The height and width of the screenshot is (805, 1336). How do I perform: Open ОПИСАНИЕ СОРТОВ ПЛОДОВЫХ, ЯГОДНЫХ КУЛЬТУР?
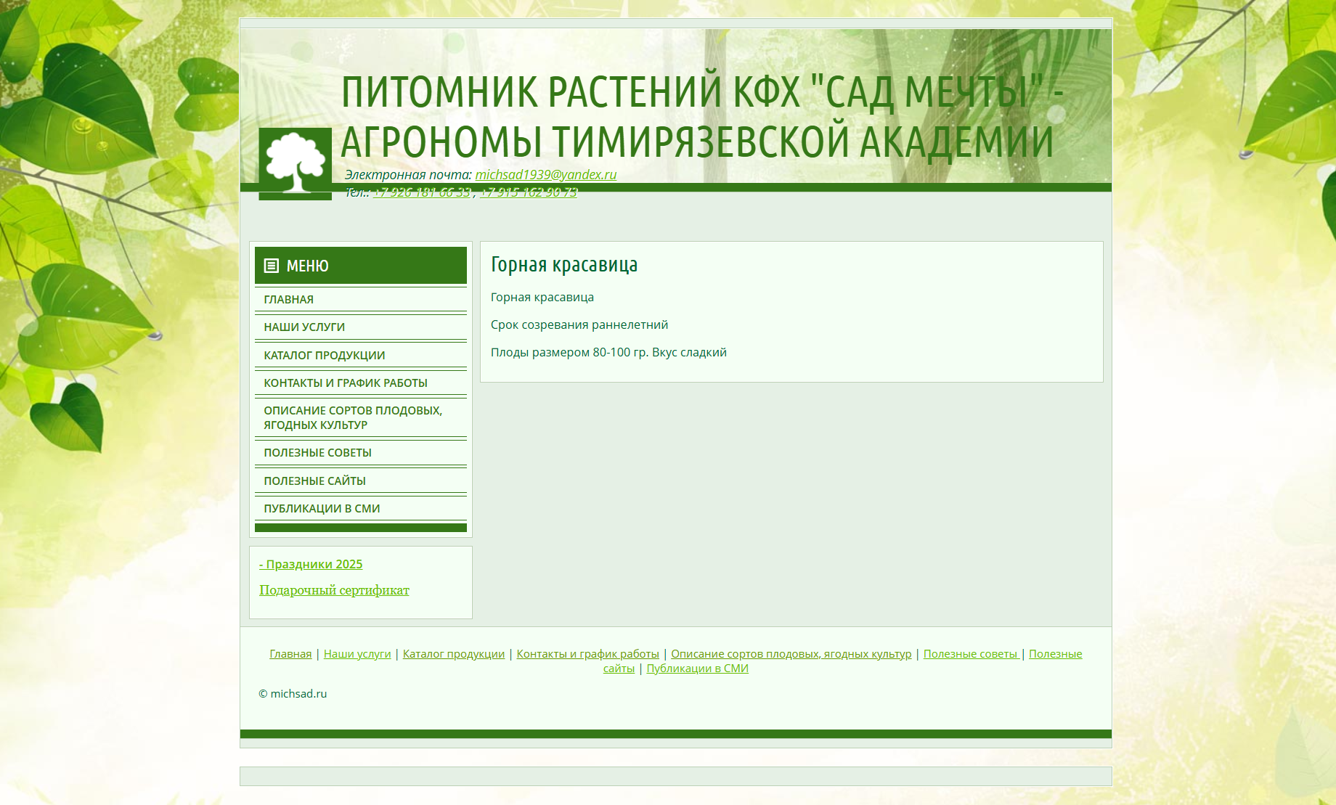pos(352,417)
